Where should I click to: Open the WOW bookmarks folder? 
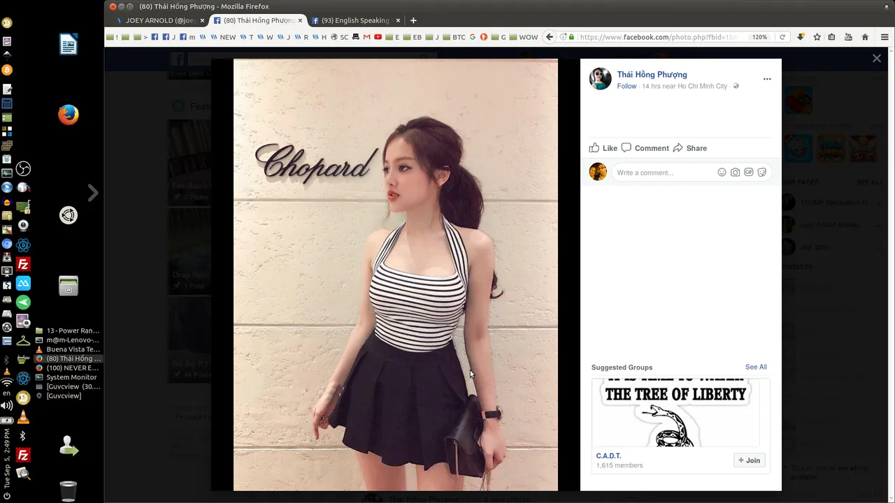coord(524,37)
